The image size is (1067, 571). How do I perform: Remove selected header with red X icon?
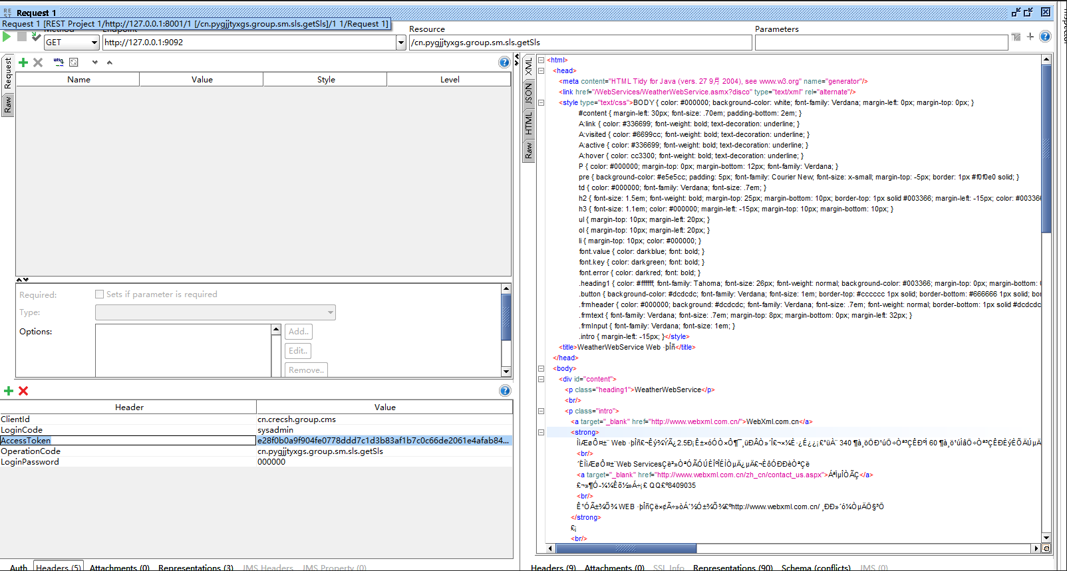coord(23,391)
